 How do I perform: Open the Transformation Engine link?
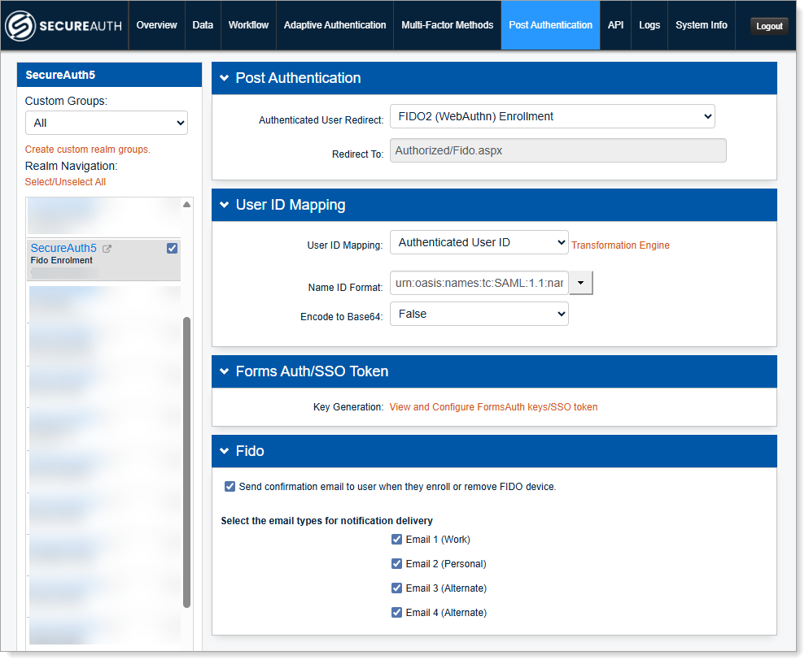[620, 245]
